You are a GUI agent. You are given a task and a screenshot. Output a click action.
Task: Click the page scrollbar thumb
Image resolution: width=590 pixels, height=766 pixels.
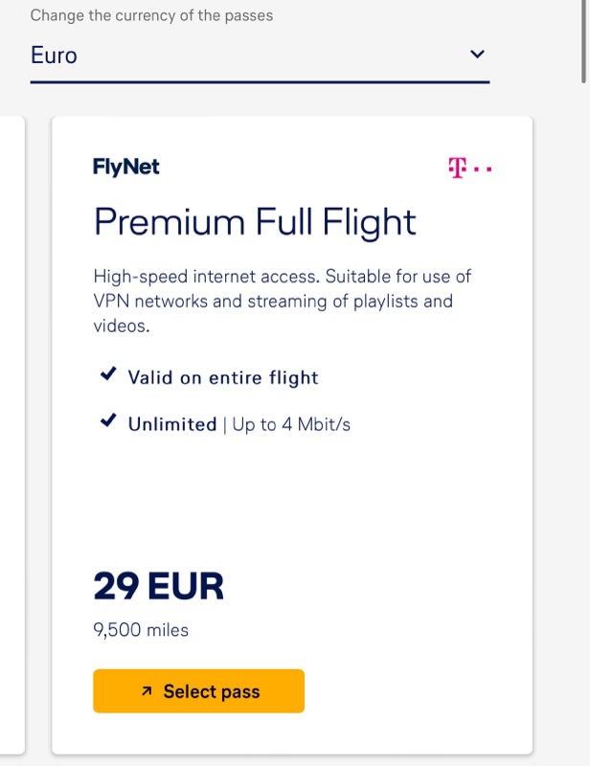pyautogui.click(x=583, y=41)
